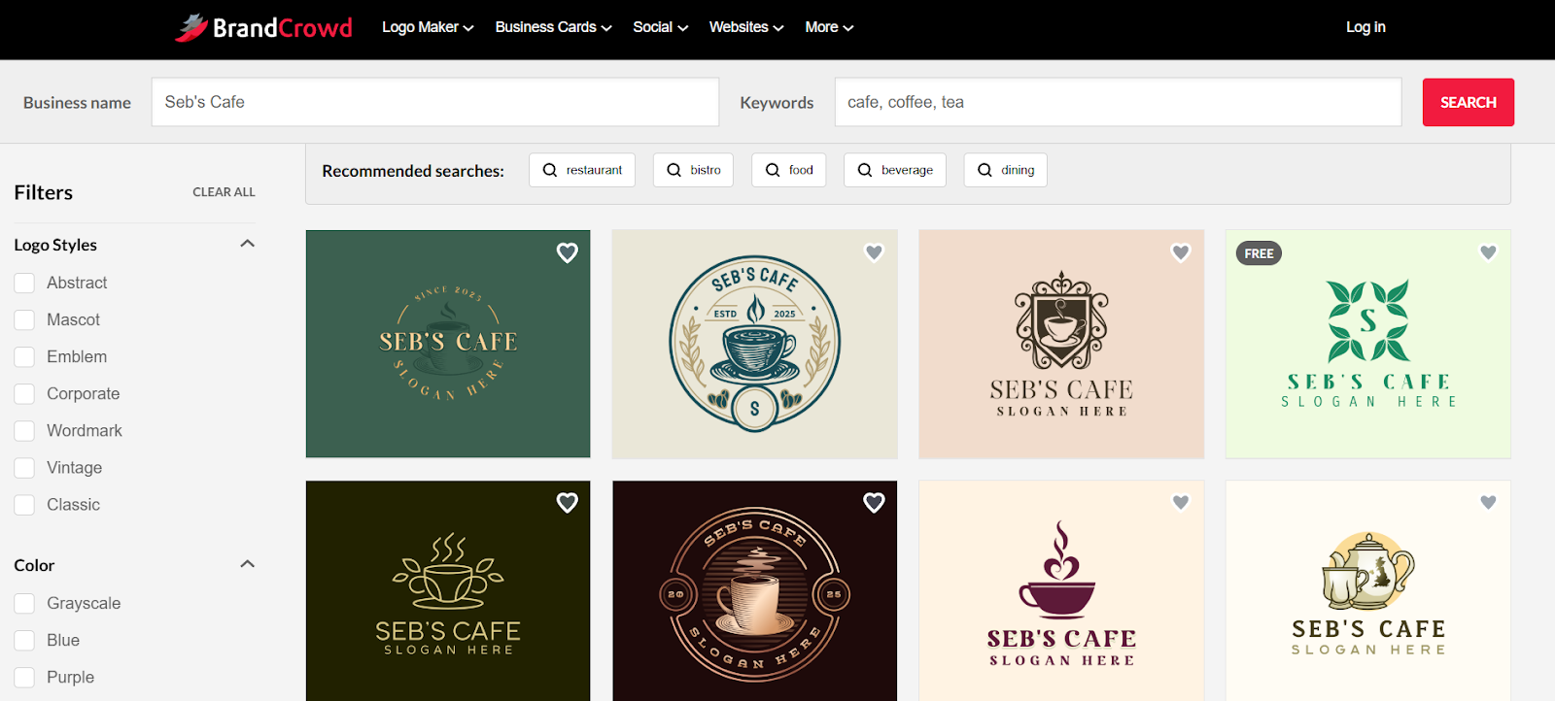Viewport: 1555px width, 701px height.
Task: Click heart on circular teal emblem logo
Action: click(874, 252)
